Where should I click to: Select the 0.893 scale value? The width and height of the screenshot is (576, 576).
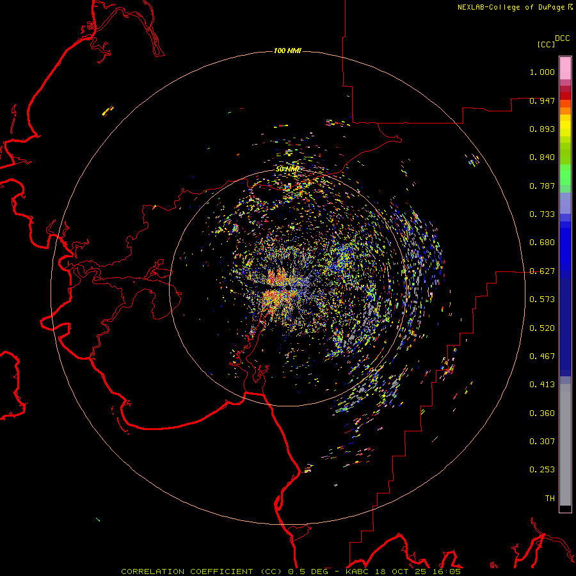(542, 129)
